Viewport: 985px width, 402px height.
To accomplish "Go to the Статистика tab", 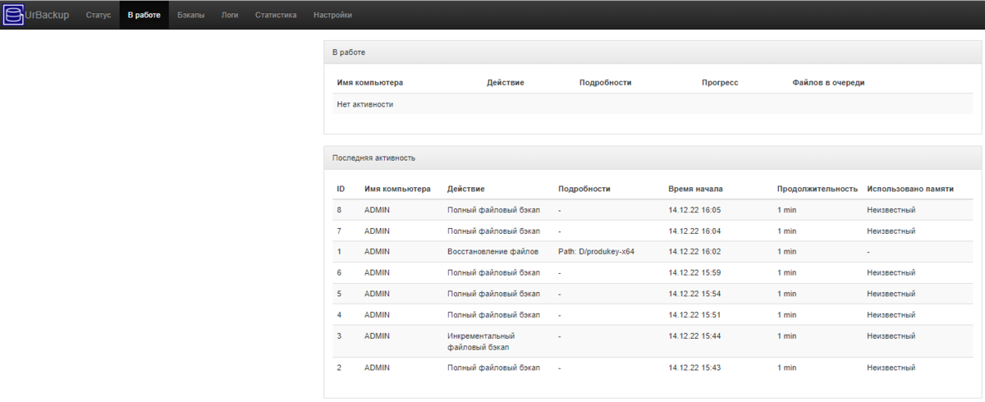I will click(276, 15).
